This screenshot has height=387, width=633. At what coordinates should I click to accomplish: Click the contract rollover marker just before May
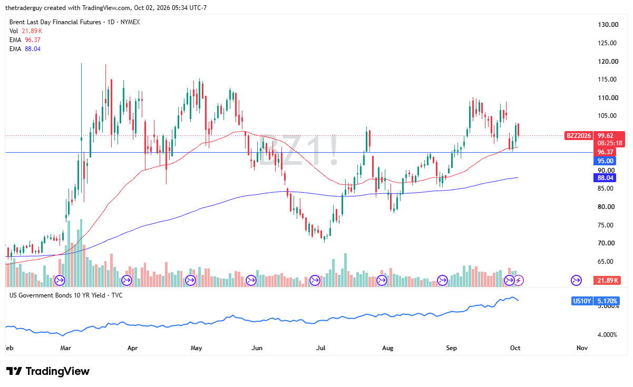point(191,280)
